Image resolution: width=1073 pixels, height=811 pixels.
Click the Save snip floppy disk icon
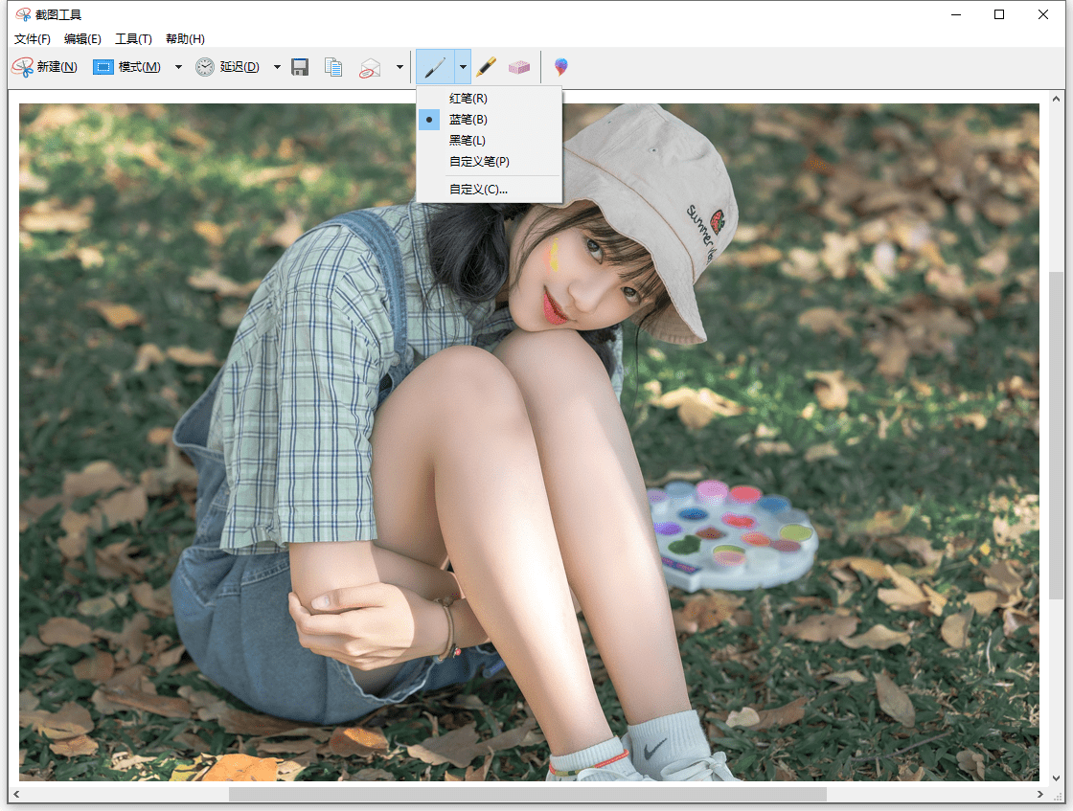tap(300, 67)
